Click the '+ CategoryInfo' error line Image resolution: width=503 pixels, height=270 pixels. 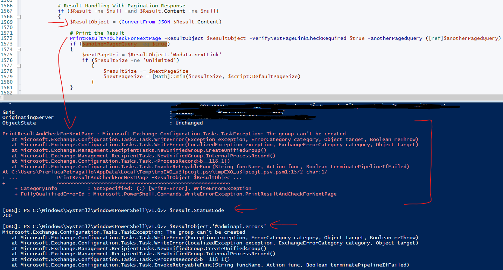pyautogui.click(x=133, y=189)
